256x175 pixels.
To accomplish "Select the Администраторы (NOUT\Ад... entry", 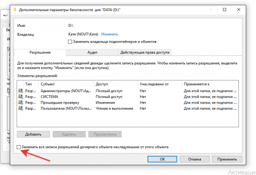I will pyautogui.click(x=128, y=90).
